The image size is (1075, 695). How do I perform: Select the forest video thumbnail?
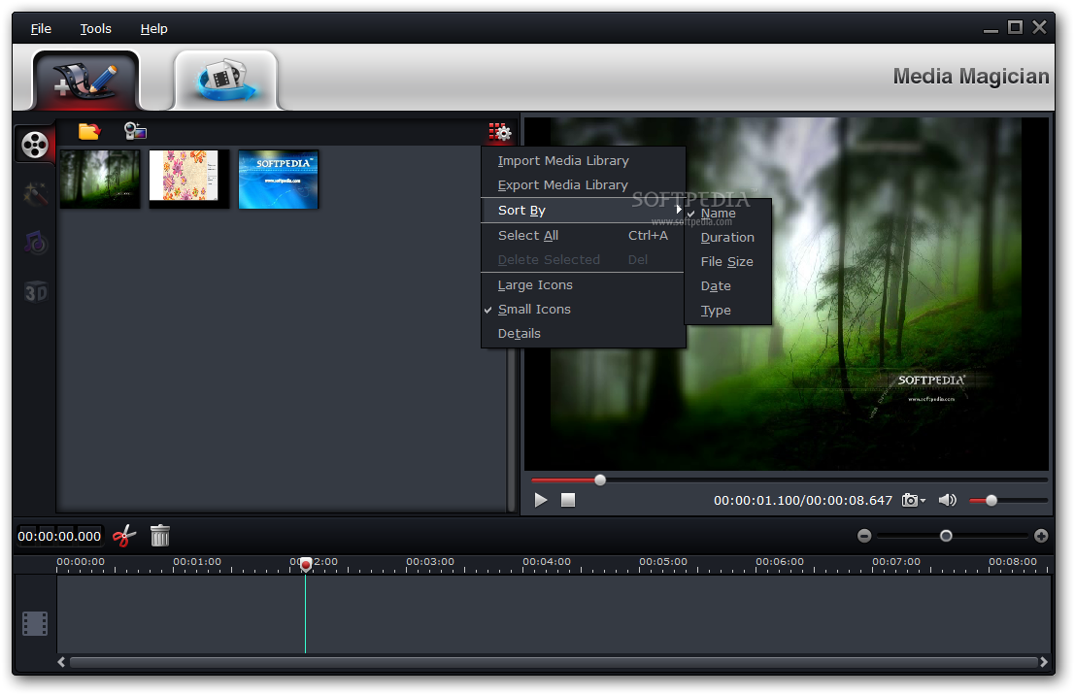(100, 179)
